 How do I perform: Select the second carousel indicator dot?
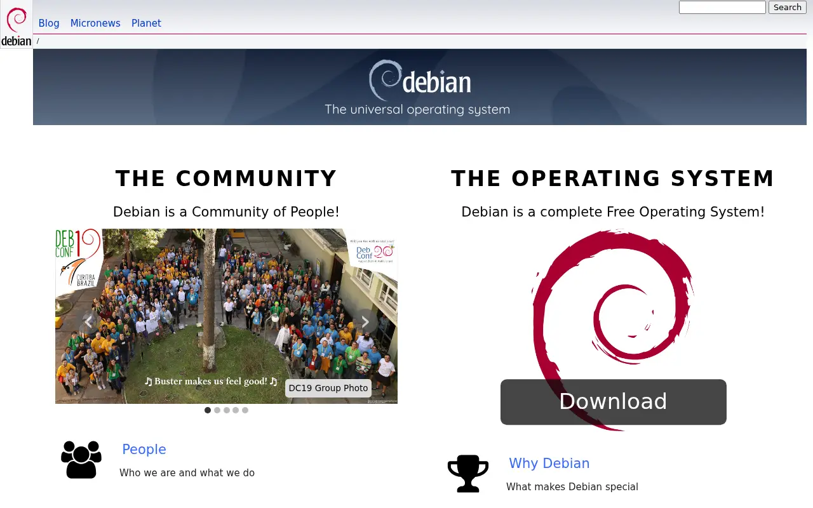(217, 410)
